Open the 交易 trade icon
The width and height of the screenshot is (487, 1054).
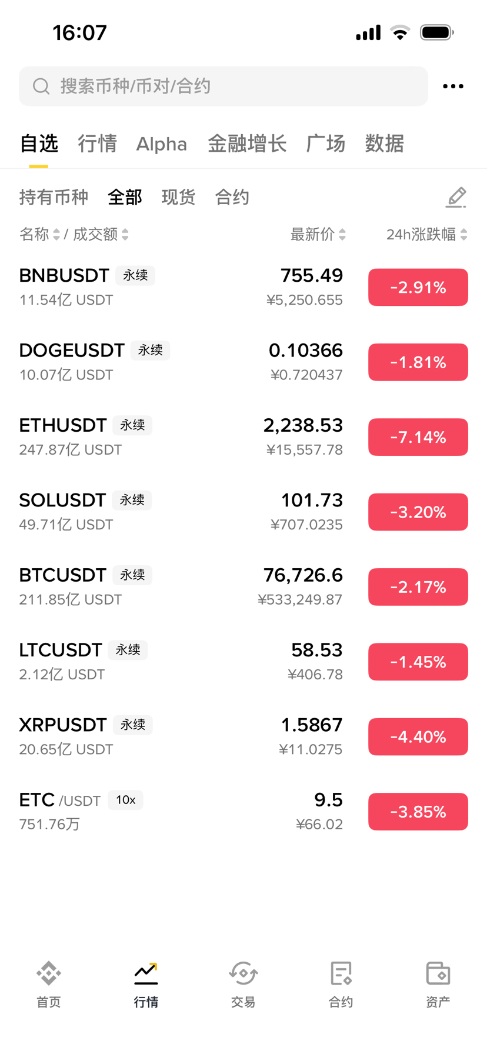(x=243, y=973)
